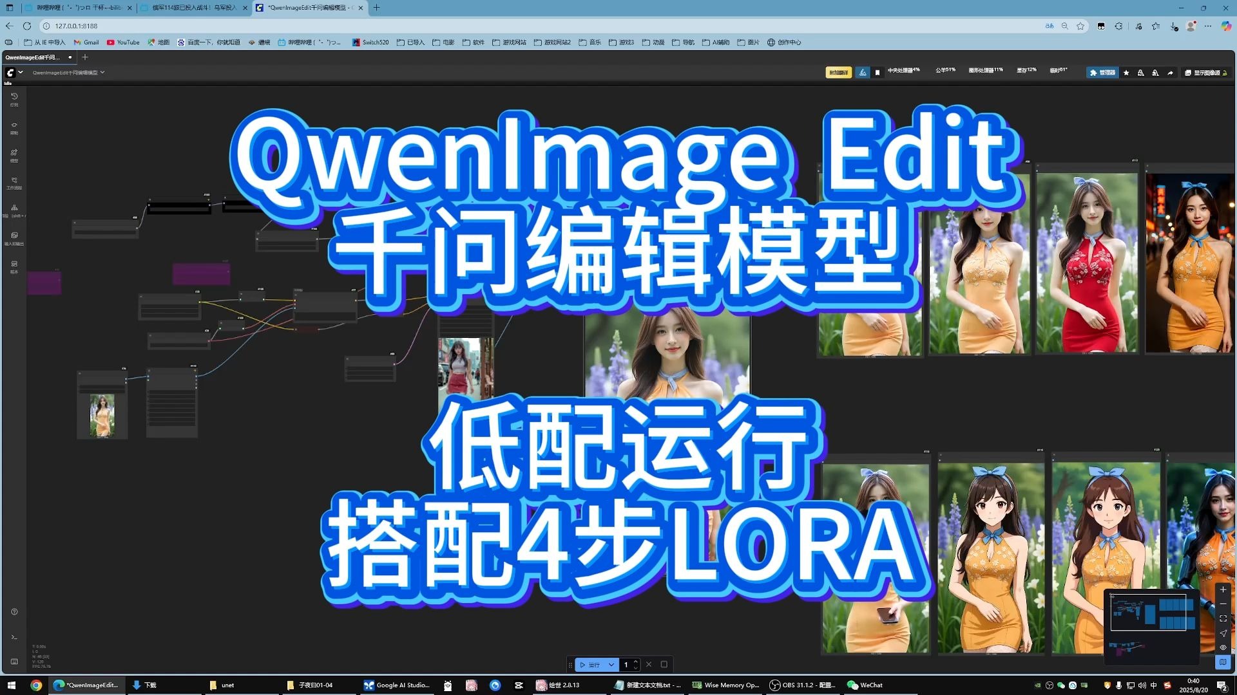Add a new workflow tab
The width and height of the screenshot is (1237, 695).
(x=84, y=57)
